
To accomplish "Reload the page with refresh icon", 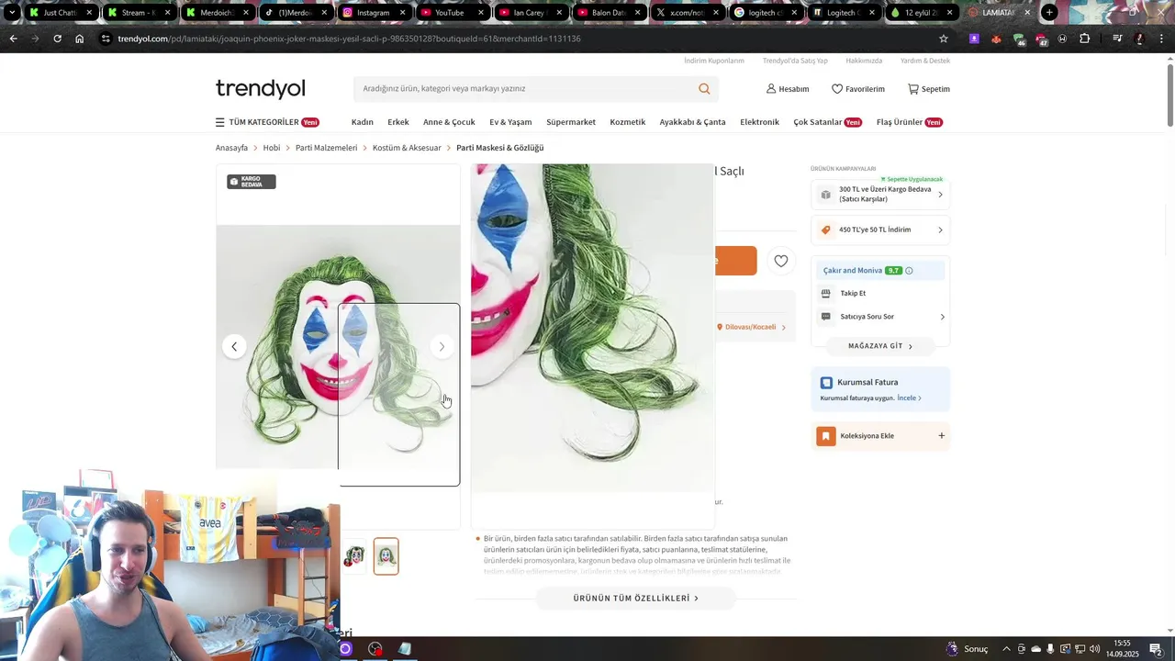I will click(57, 39).
